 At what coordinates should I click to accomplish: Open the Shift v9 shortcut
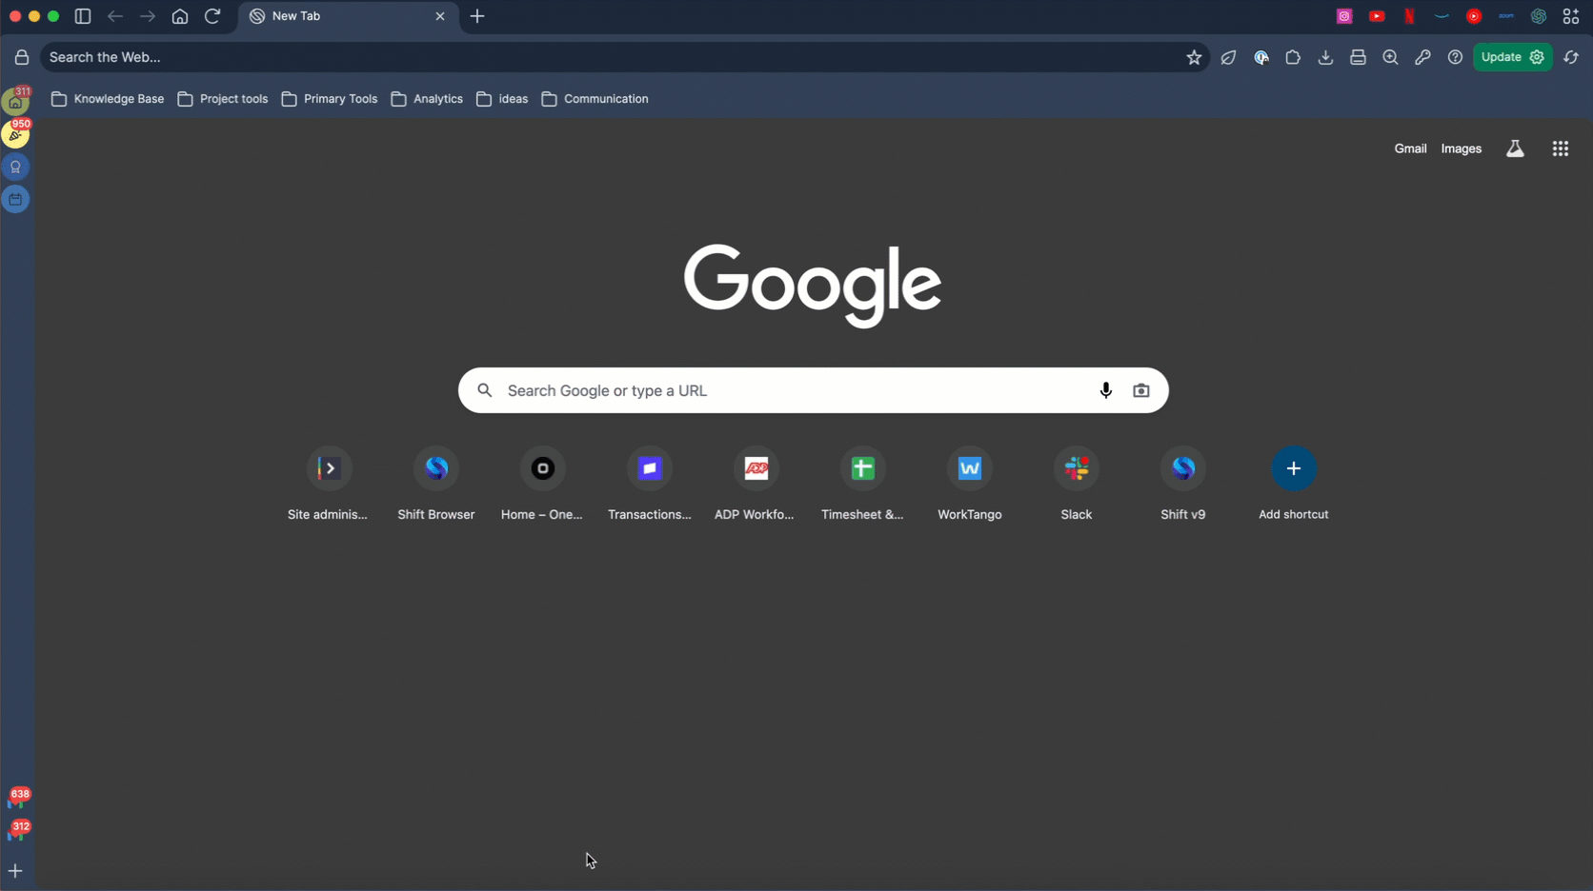[1183, 485]
